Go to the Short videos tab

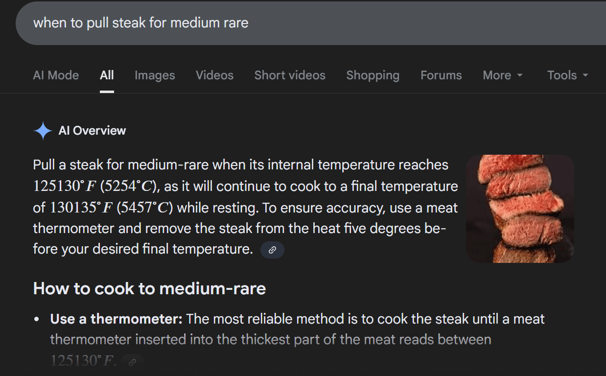click(290, 75)
